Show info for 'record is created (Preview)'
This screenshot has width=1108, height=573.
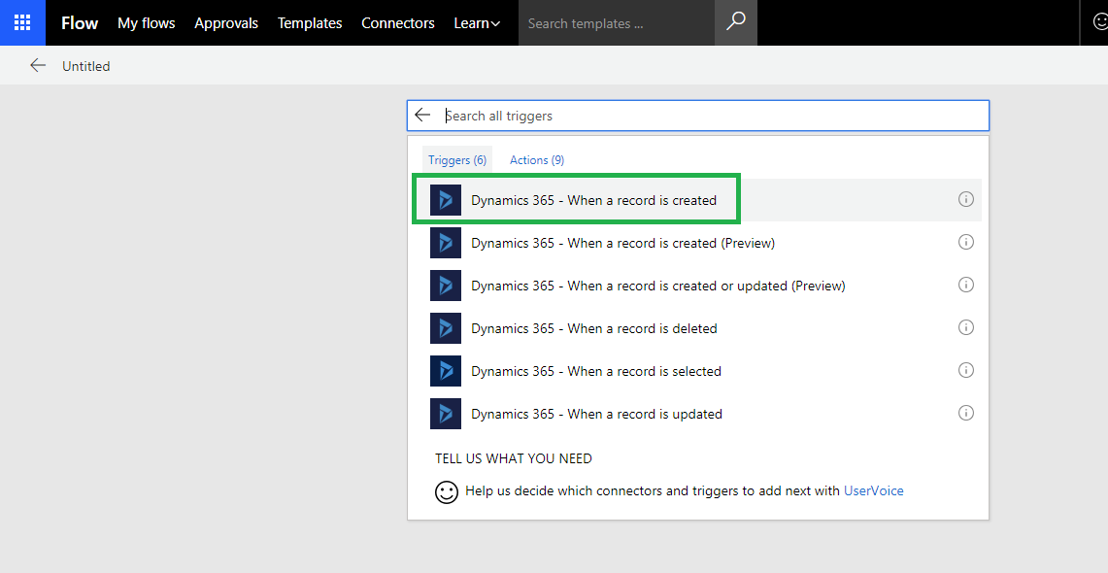click(x=966, y=242)
